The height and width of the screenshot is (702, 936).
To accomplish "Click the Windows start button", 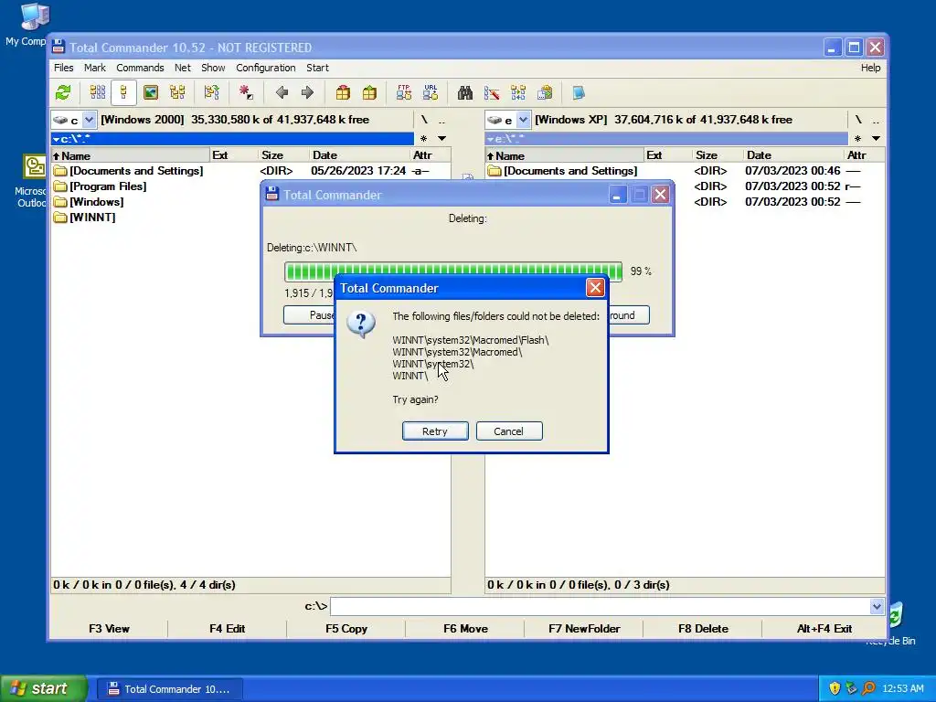I will pyautogui.click(x=43, y=688).
